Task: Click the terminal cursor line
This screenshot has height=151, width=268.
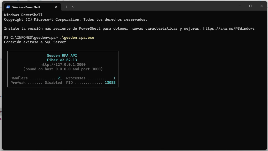Action: pos(4,96)
